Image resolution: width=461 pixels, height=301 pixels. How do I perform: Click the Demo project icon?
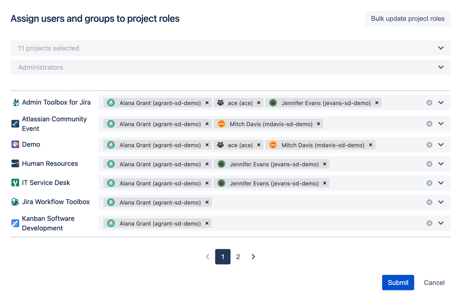(x=16, y=144)
